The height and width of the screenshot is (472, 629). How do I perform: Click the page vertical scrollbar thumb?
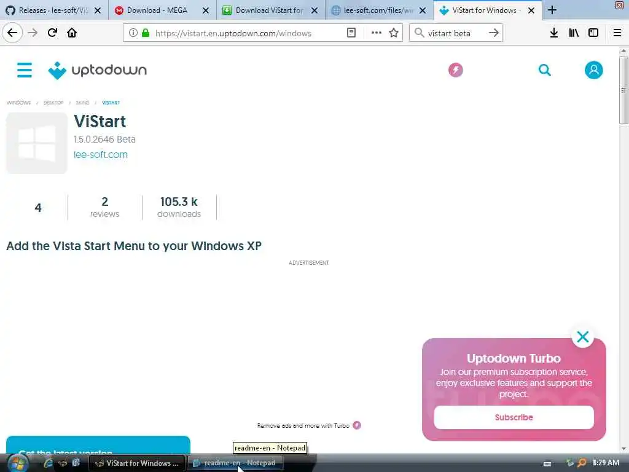pos(623,90)
